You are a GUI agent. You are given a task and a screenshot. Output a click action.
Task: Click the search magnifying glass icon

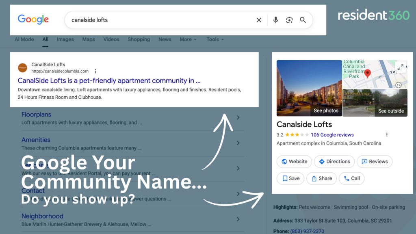coord(303,19)
